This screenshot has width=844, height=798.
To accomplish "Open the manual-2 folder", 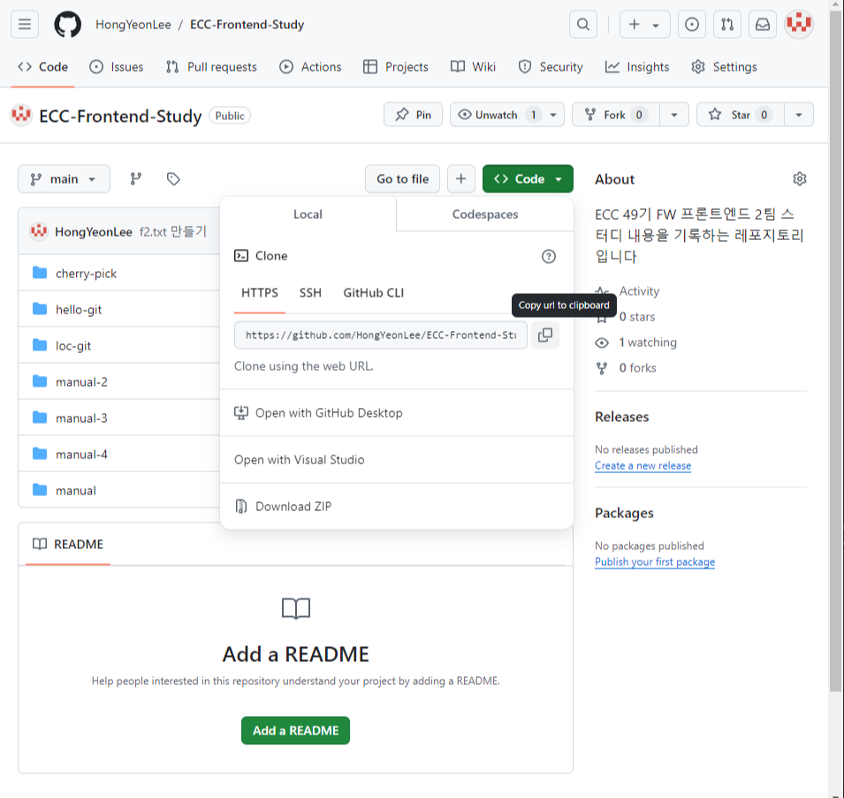I will [x=81, y=382].
